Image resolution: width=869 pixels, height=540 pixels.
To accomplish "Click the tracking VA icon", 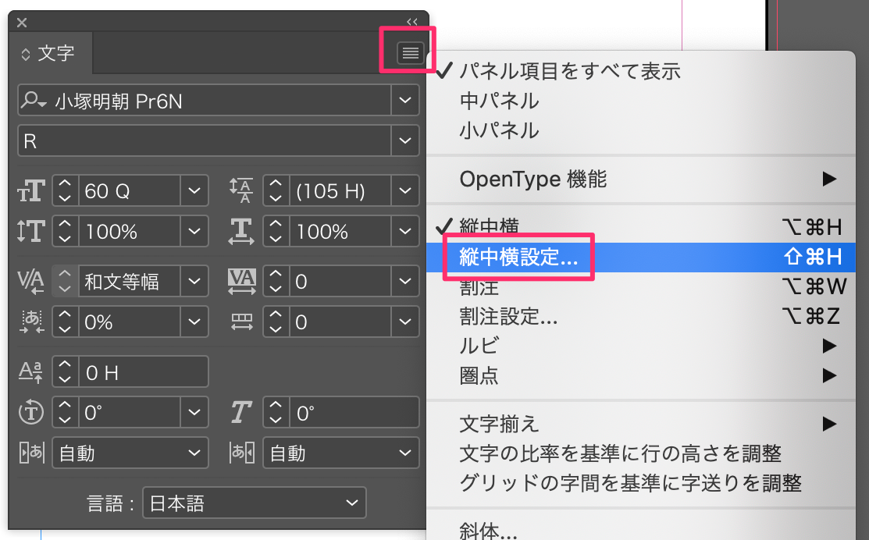I will click(x=241, y=281).
